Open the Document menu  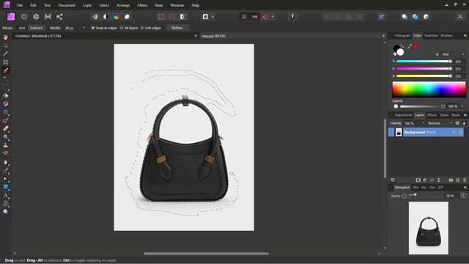click(x=67, y=5)
